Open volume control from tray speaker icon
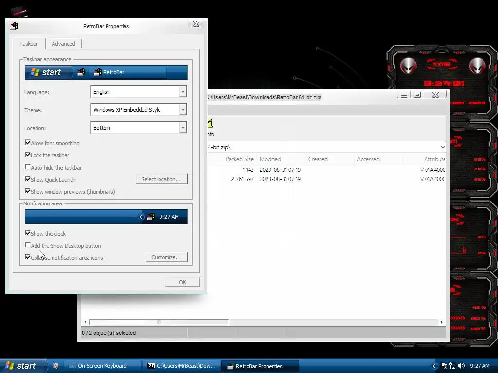The height and width of the screenshot is (373, 498). pos(462,366)
